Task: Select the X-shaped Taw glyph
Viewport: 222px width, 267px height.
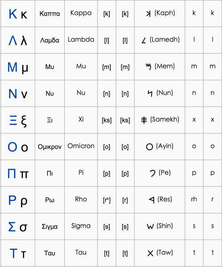Action: 150,253
